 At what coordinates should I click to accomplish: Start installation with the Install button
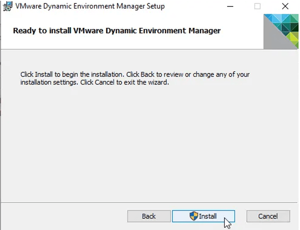click(x=203, y=216)
